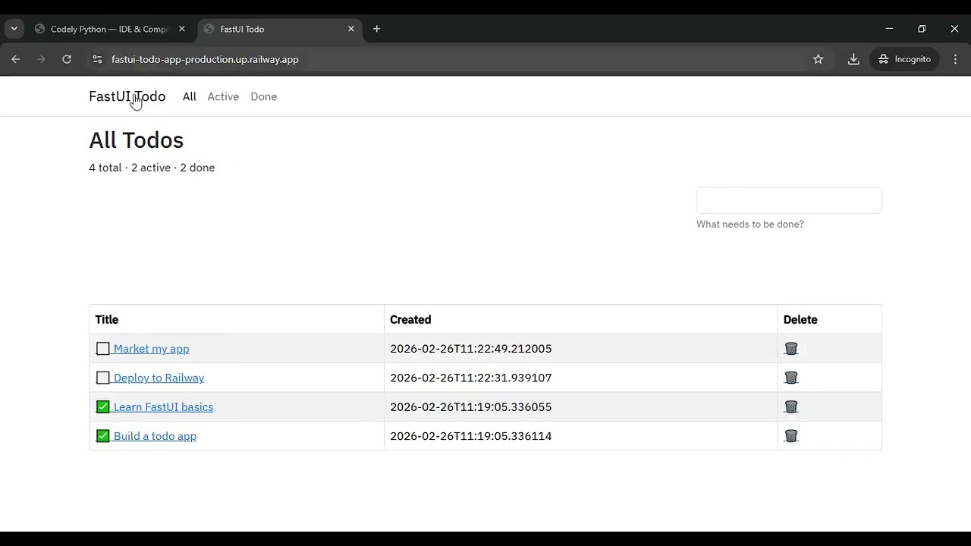Click trash icon for Build a todo app
Image resolution: width=971 pixels, height=546 pixels.
pyautogui.click(x=791, y=436)
